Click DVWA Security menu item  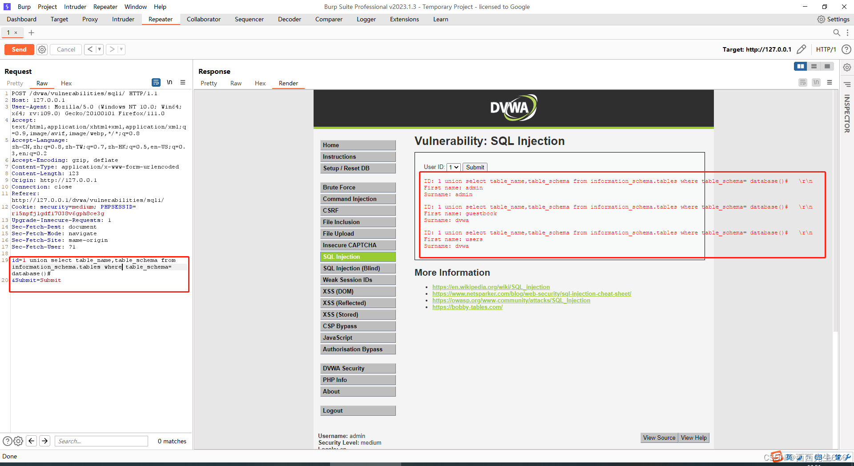tap(358, 368)
